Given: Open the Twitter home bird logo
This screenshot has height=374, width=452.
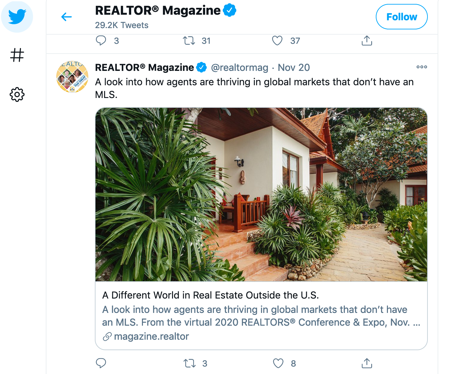Looking at the screenshot, I should click(17, 16).
